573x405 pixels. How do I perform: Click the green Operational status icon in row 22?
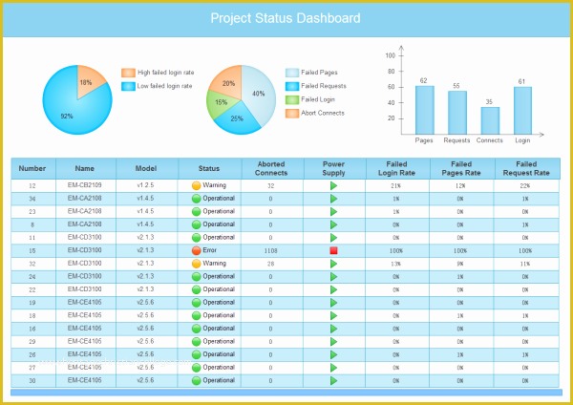[196, 289]
